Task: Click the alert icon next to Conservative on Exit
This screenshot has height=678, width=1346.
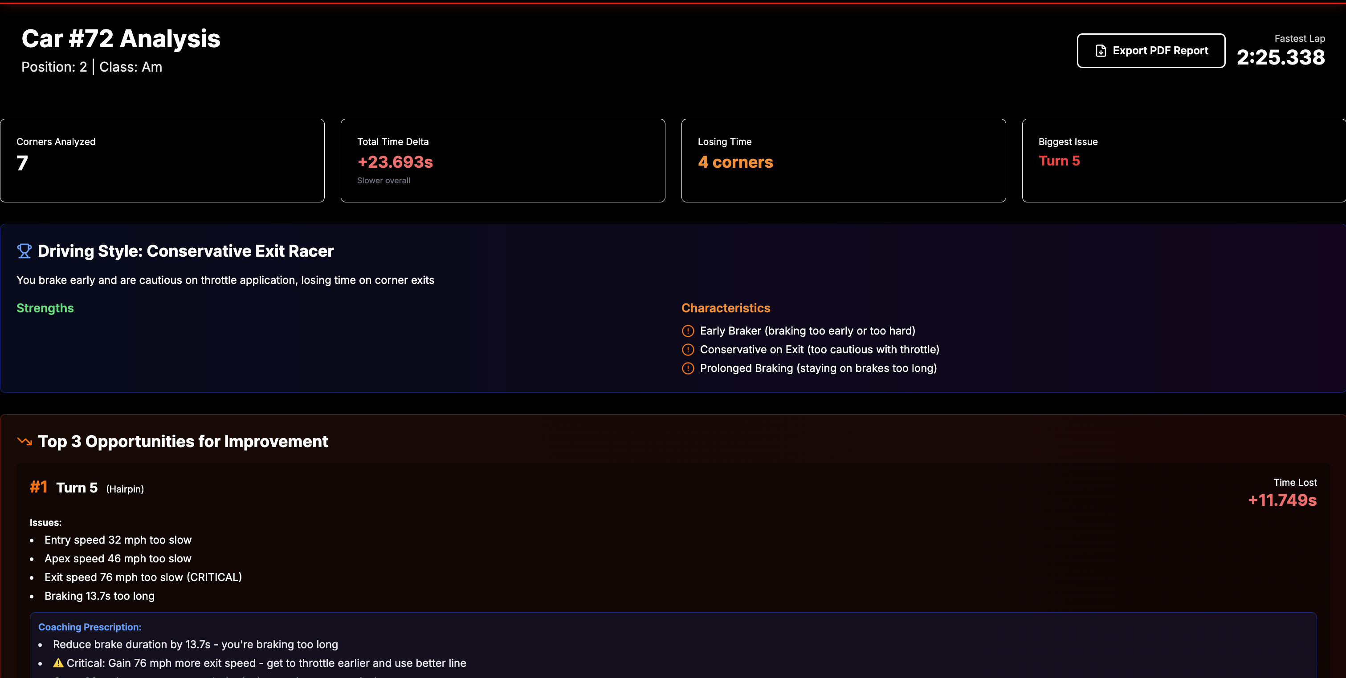Action: pyautogui.click(x=688, y=350)
